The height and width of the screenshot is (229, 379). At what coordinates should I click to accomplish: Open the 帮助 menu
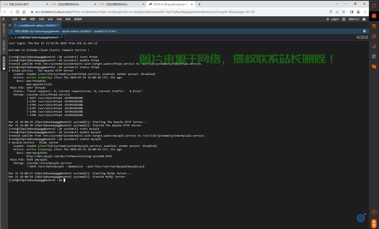(68, 19)
